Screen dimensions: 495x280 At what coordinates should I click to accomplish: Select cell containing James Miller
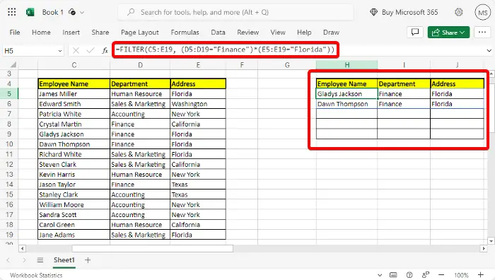point(74,94)
